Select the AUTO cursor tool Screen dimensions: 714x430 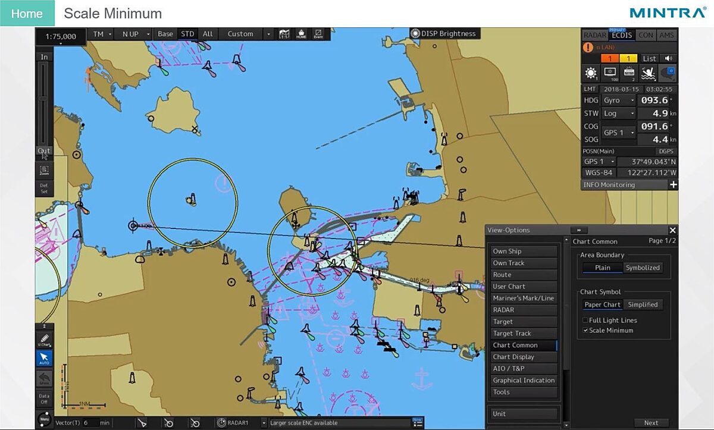tap(44, 359)
